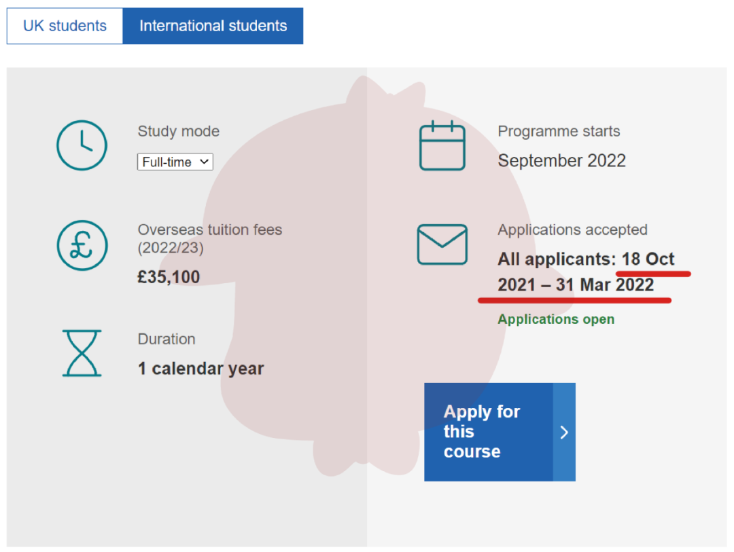This screenshot has height=552, width=734.
Task: Click the pound sterling fees icon
Action: coord(82,245)
